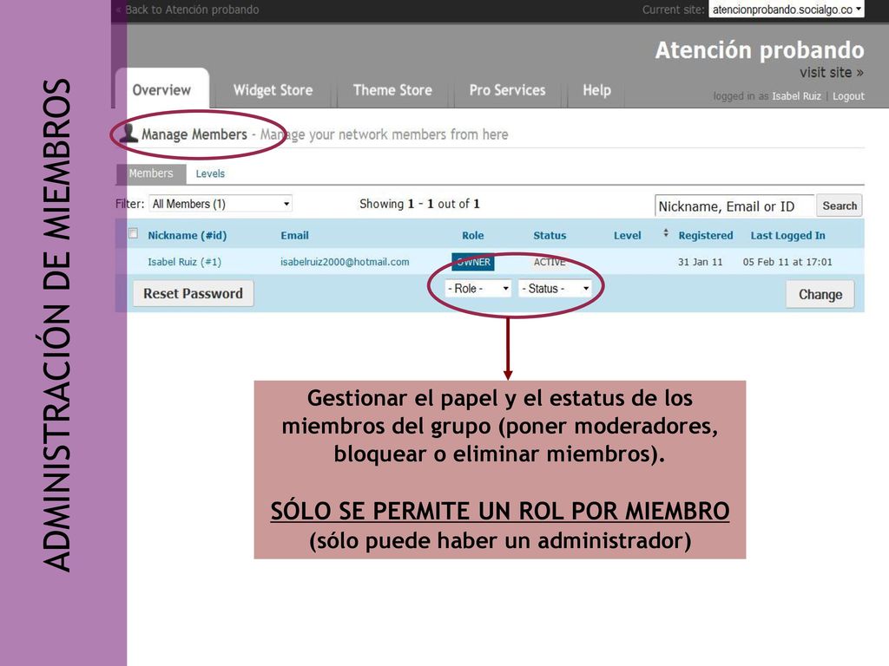Click the Manage Members person icon
889x666 pixels.
(x=129, y=134)
